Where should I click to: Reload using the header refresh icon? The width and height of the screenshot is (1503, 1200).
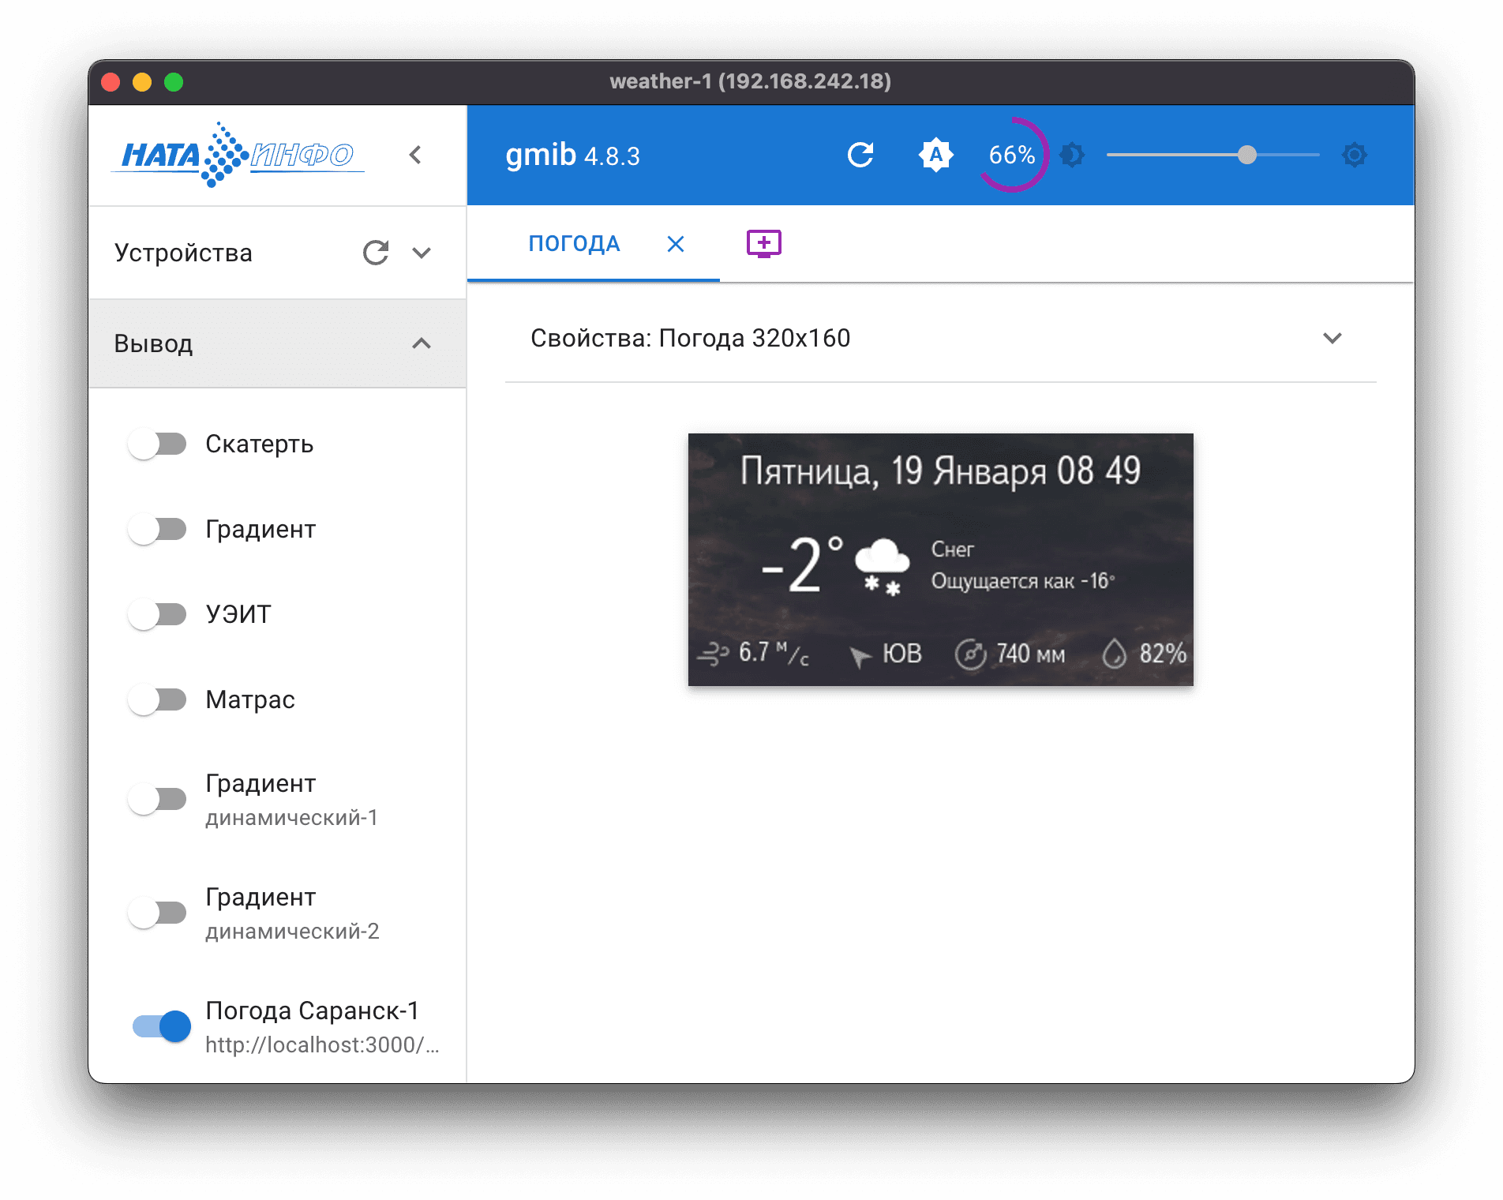860,155
